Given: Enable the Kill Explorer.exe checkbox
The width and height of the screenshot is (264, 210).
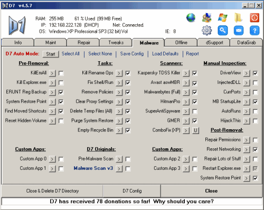Looking at the screenshot, I should point(61,83).
